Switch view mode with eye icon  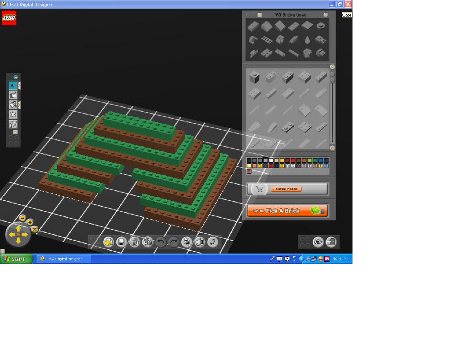318,242
